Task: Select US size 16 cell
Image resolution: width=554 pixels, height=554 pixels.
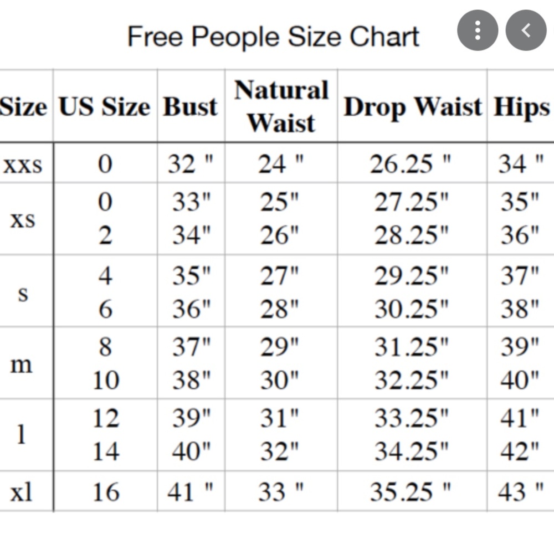Action: 106,492
